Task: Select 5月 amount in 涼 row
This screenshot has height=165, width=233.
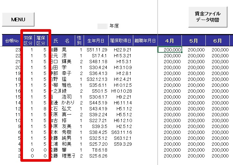Action: point(196,56)
